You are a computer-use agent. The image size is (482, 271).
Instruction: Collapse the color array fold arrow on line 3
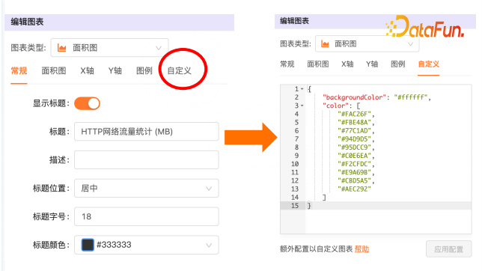pos(302,106)
